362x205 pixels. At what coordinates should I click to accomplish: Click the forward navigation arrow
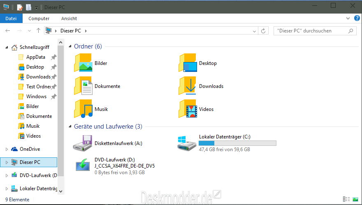[x=19, y=30]
